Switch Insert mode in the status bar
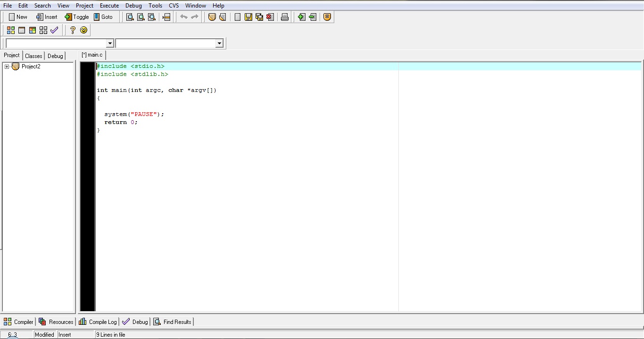This screenshot has width=644, height=339. click(65, 334)
